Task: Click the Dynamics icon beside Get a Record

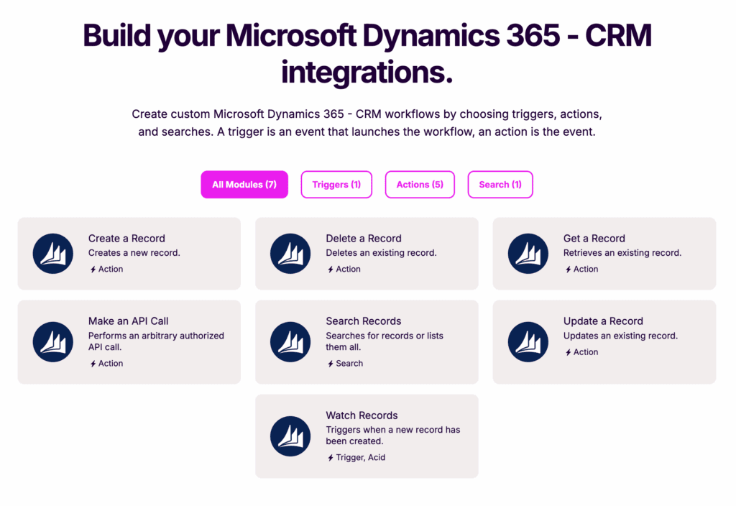Action: 528,254
